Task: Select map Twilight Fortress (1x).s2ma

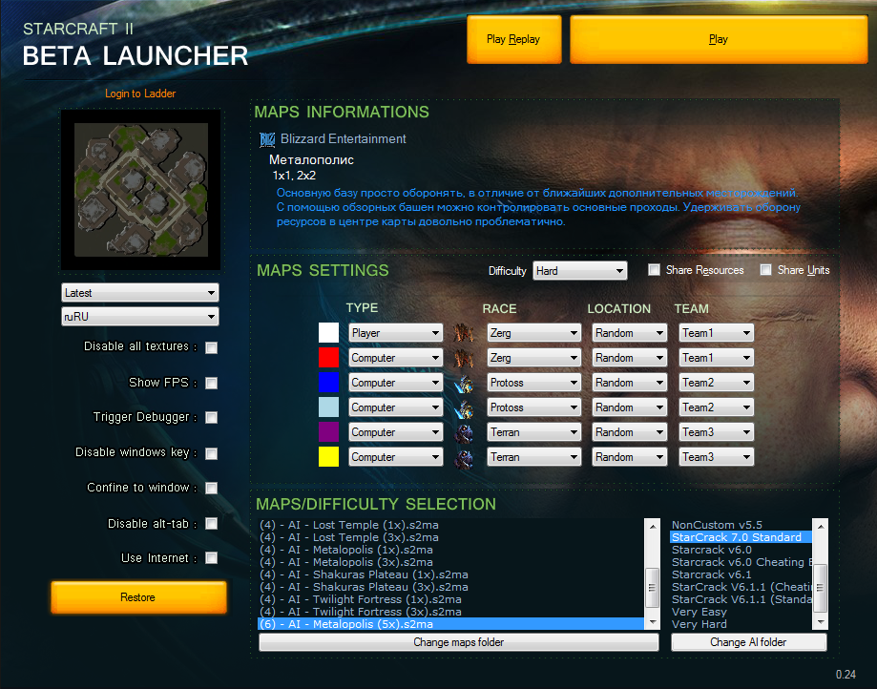Action: (x=450, y=599)
